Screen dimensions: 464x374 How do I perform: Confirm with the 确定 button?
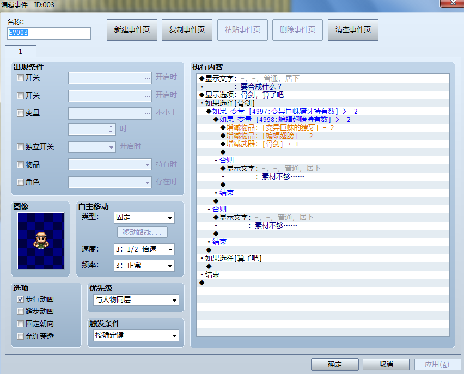pyautogui.click(x=335, y=365)
